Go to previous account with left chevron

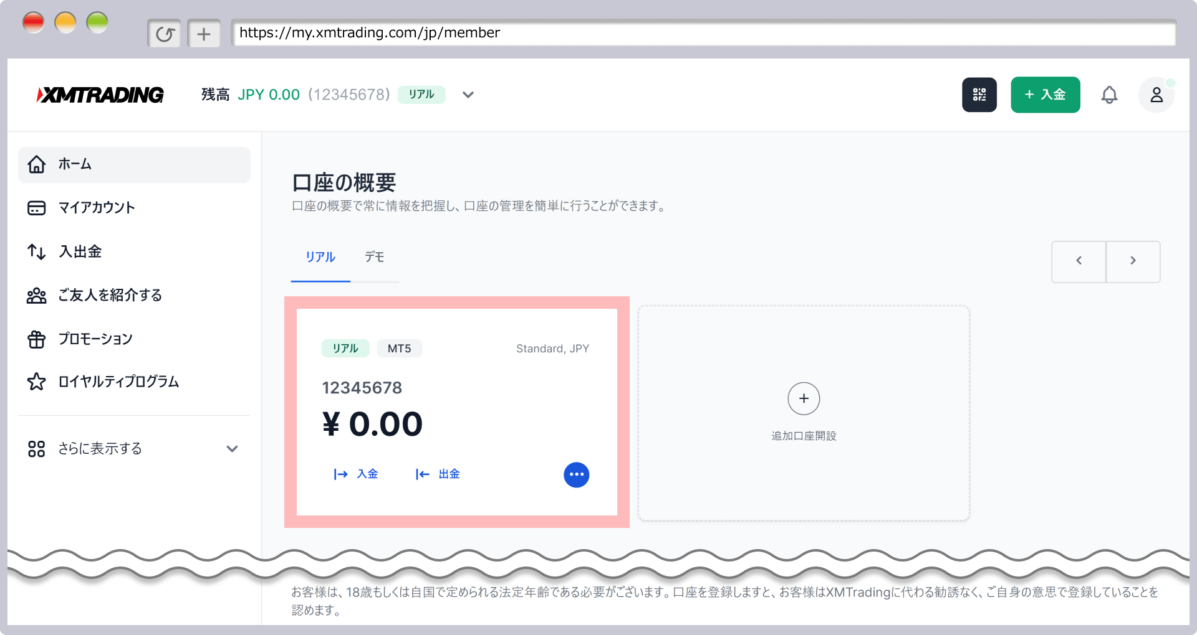click(x=1079, y=261)
